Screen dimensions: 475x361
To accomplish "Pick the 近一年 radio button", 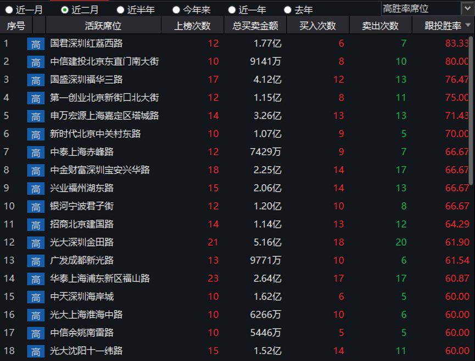I will tap(248, 10).
